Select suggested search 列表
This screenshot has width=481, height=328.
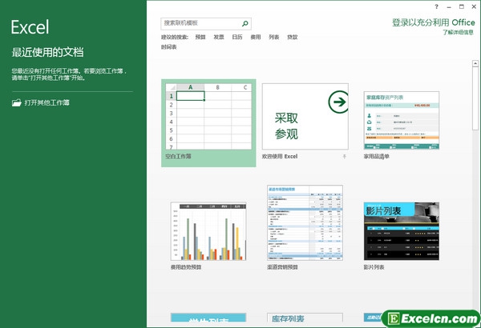274,37
